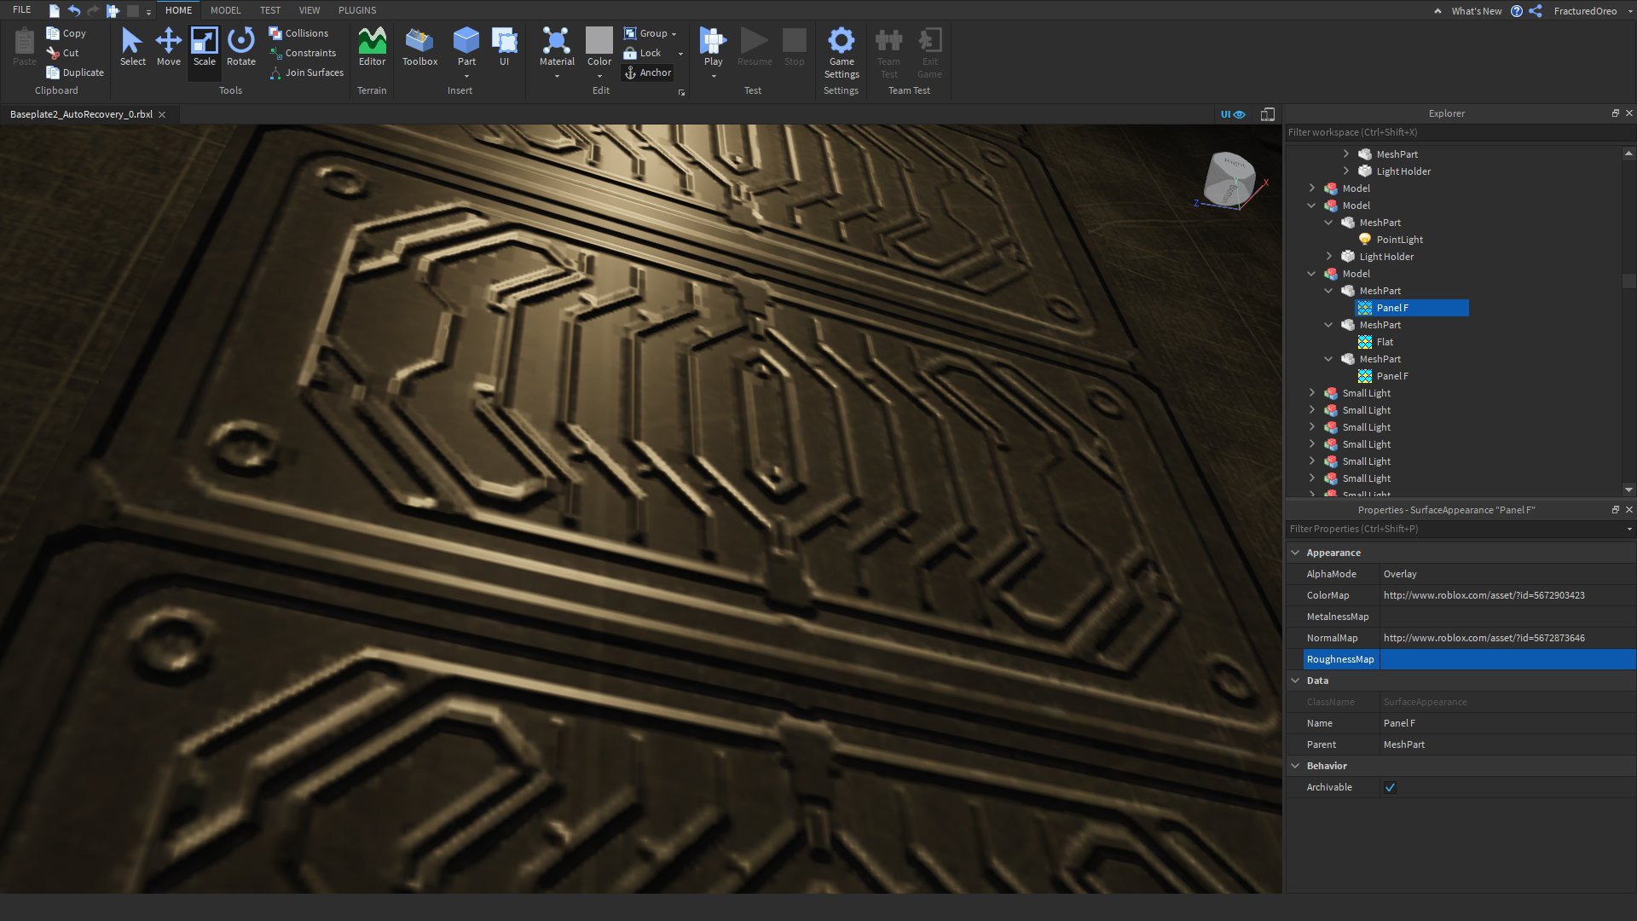The width and height of the screenshot is (1637, 921).
Task: Select the Scale tool in toolbar
Action: 204,49
